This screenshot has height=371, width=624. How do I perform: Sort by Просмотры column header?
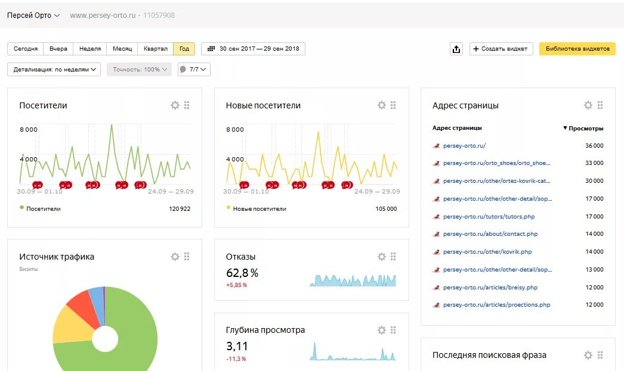[583, 128]
